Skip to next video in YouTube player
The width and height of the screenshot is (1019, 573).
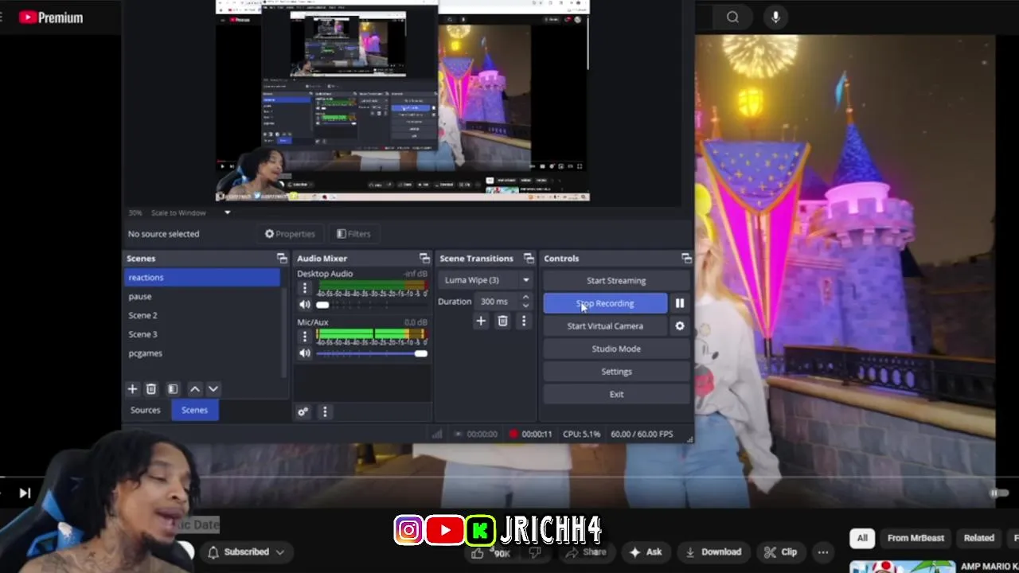(x=25, y=493)
